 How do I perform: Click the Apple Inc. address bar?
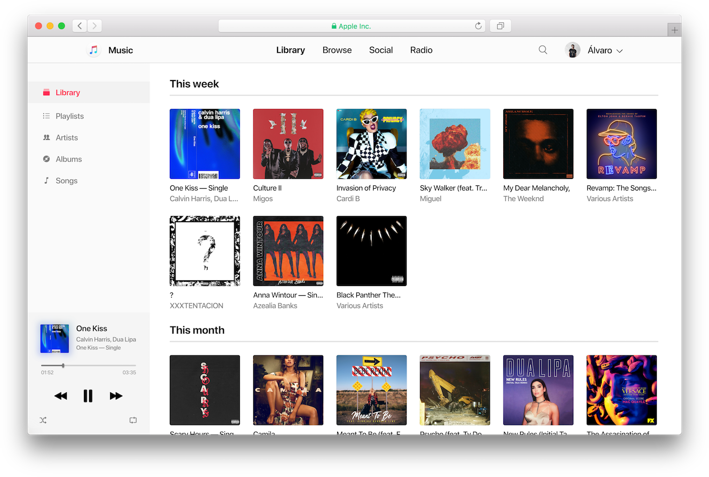(x=352, y=26)
